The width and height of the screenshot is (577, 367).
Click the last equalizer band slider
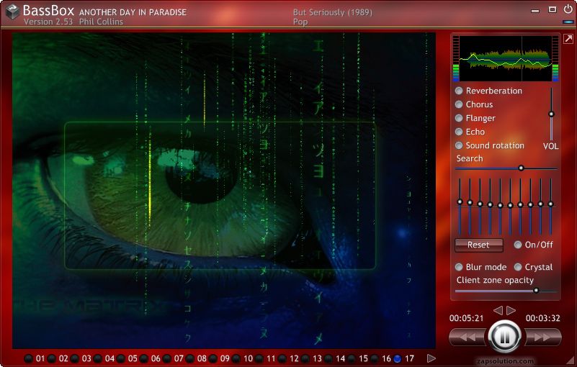tap(550, 204)
